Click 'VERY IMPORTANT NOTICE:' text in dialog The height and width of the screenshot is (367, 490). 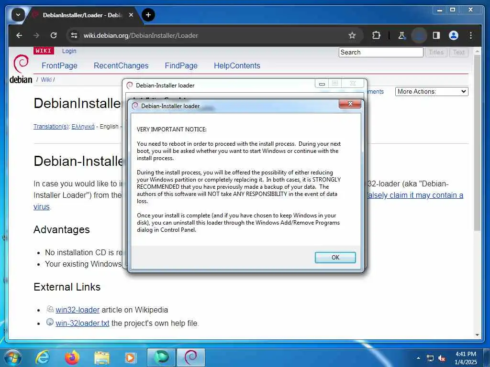172,130
